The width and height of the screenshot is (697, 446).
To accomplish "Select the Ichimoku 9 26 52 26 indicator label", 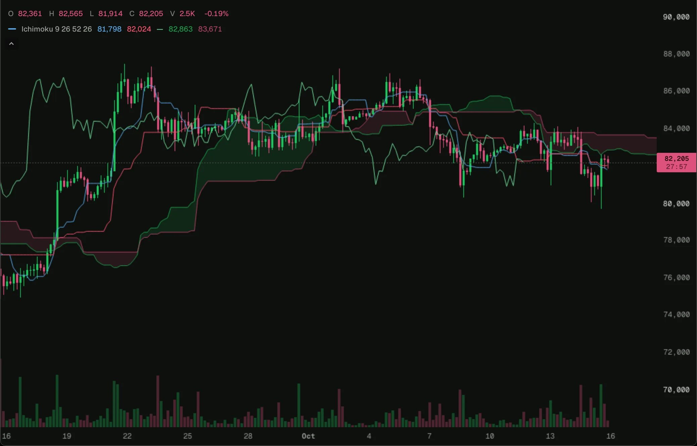I will [57, 29].
